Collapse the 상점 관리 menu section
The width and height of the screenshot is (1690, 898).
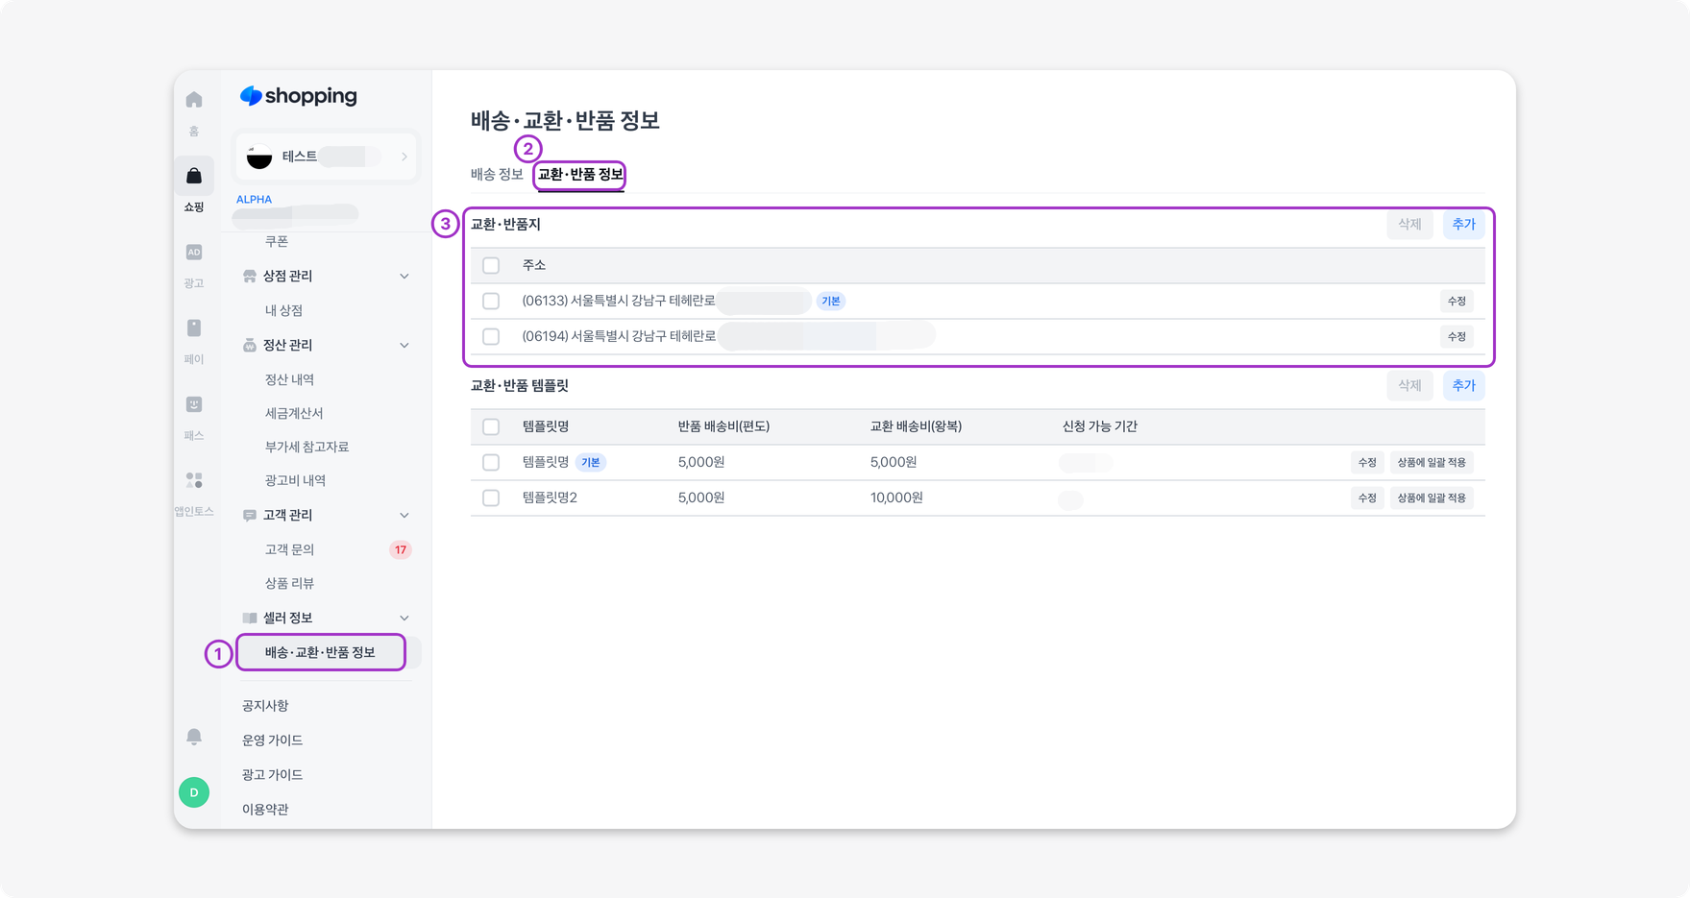tap(404, 277)
